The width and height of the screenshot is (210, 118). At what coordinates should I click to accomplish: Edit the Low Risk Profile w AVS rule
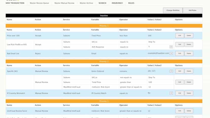[180, 44]
